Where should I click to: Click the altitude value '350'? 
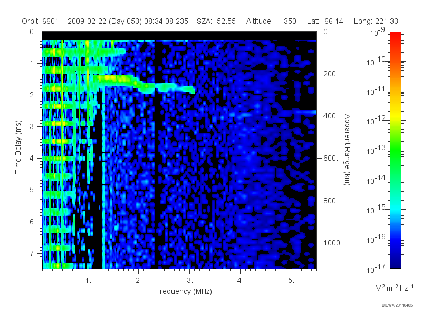[290, 21]
